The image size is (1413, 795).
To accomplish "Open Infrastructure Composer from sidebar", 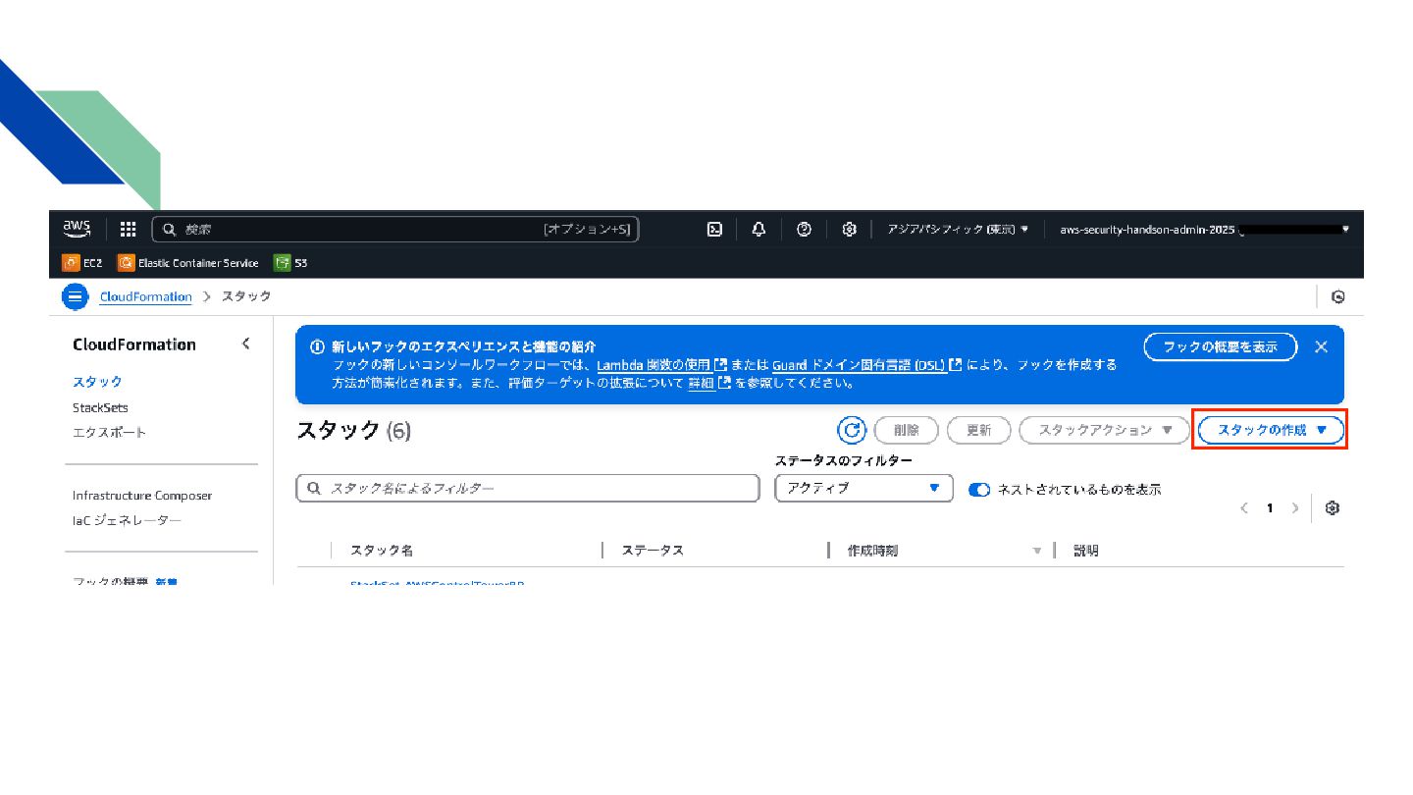I will (x=142, y=496).
